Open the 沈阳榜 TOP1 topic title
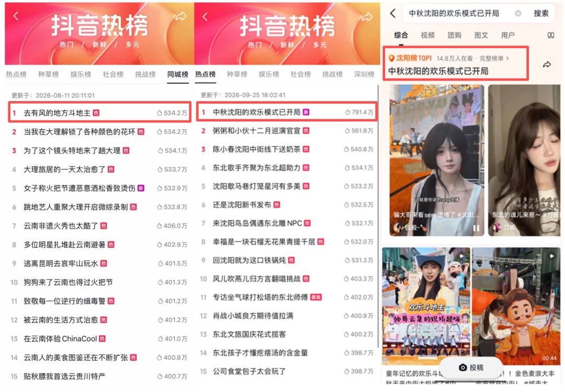The width and height of the screenshot is (565, 392). point(438,71)
